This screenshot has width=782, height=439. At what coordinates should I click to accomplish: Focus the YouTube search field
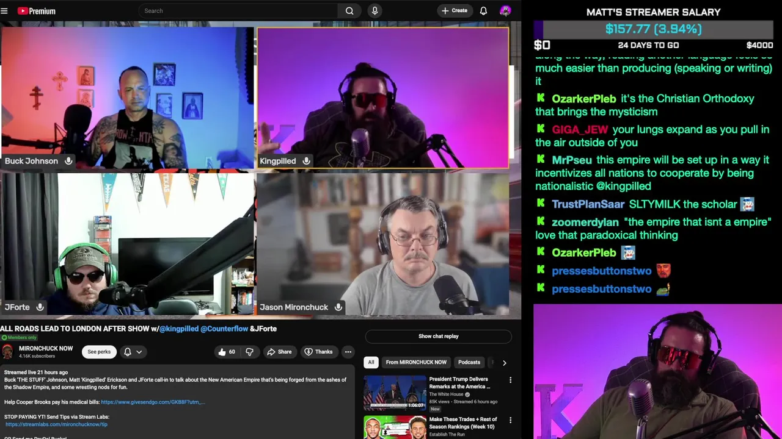tap(238, 11)
